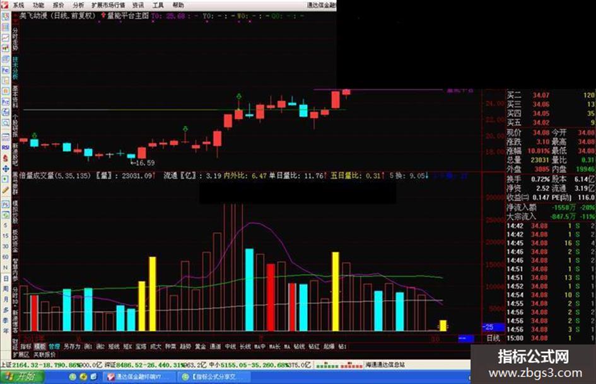The width and height of the screenshot is (596, 384).
Task: Click the 关联报价 button
Action: 45,354
